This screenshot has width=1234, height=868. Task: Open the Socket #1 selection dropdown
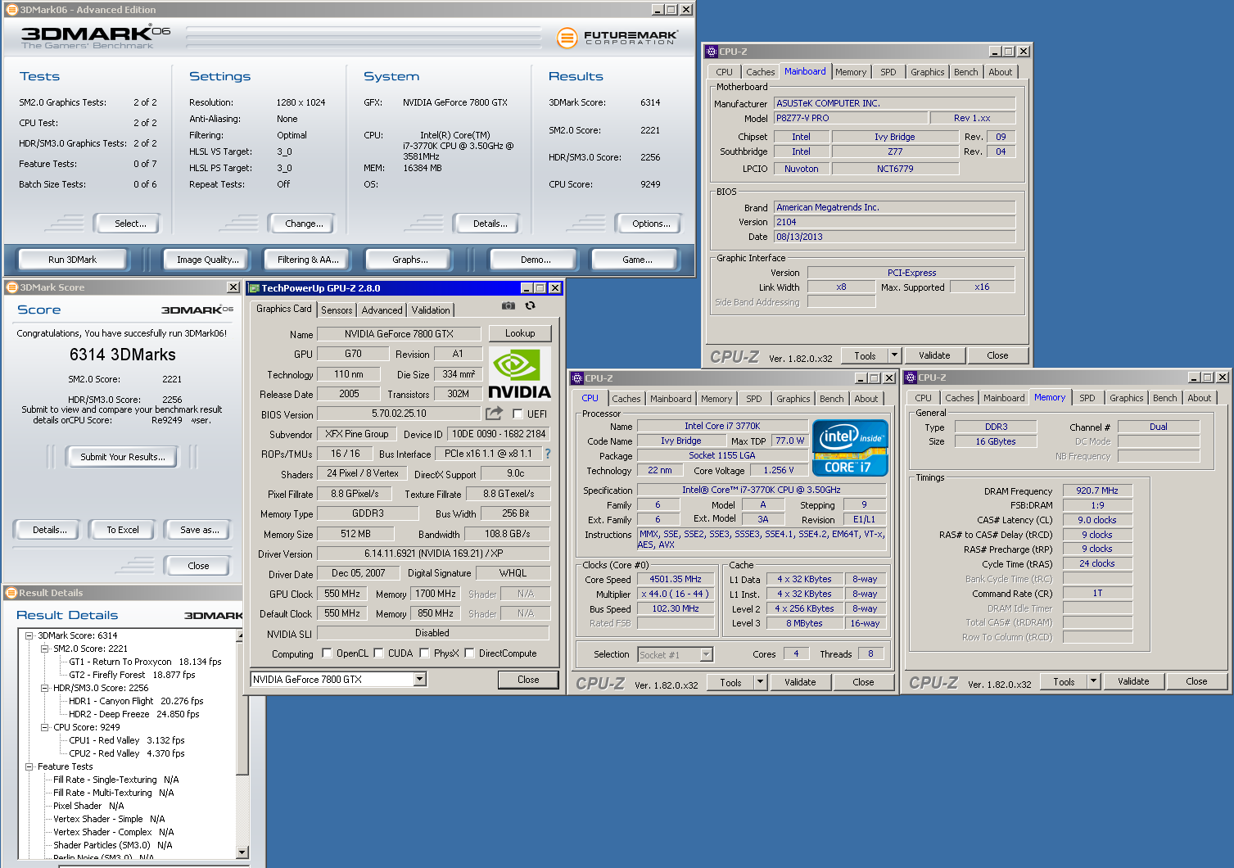pyautogui.click(x=706, y=654)
